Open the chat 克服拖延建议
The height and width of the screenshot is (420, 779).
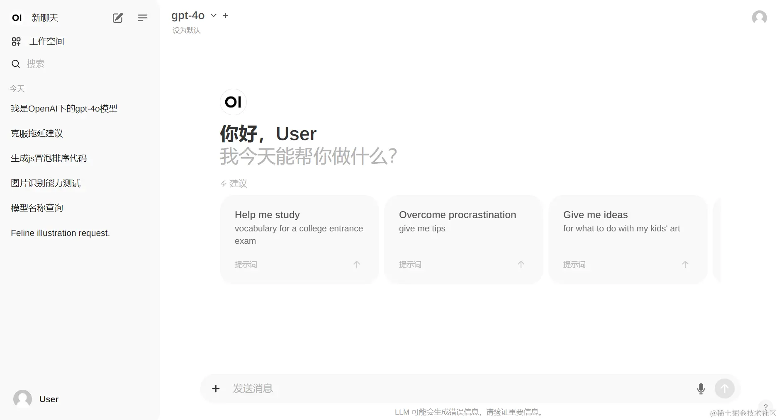37,133
